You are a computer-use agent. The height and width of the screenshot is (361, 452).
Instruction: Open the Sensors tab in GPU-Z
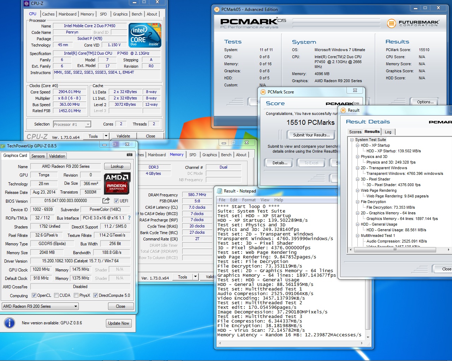pyautogui.click(x=38, y=156)
